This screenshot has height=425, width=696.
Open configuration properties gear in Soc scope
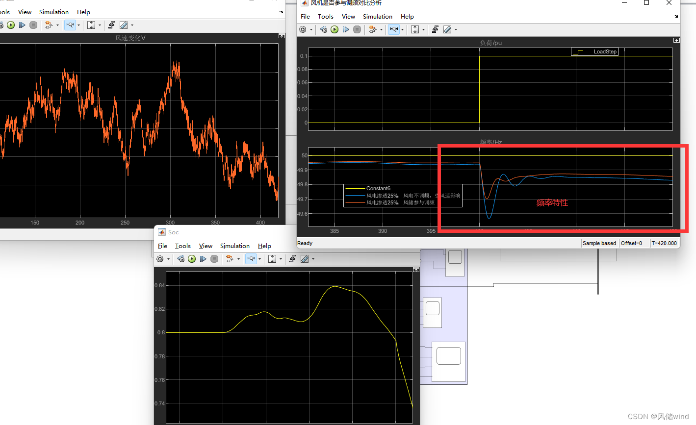pos(160,259)
